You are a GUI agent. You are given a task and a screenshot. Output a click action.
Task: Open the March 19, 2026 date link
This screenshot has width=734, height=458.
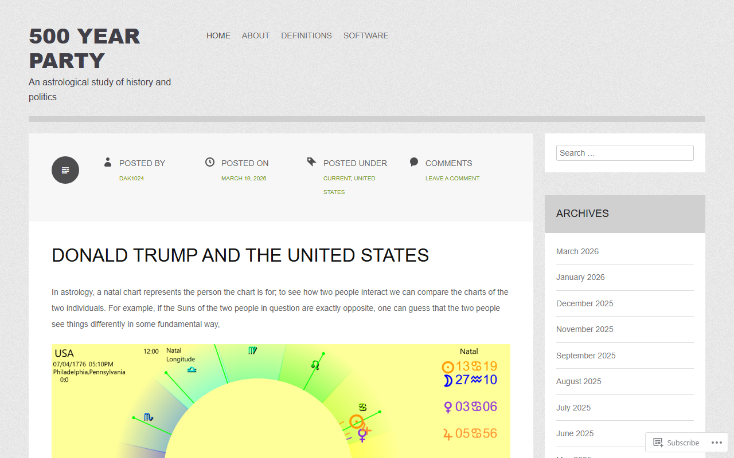coord(244,179)
